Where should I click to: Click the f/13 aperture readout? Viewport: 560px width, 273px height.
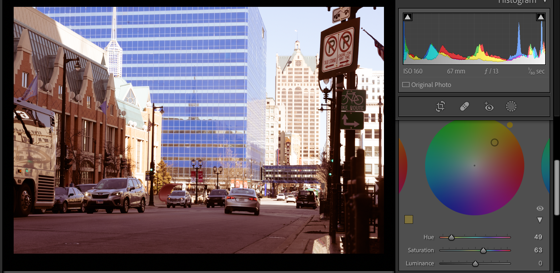[492, 71]
